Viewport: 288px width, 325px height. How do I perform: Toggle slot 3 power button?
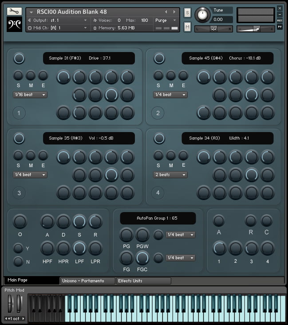(19, 138)
